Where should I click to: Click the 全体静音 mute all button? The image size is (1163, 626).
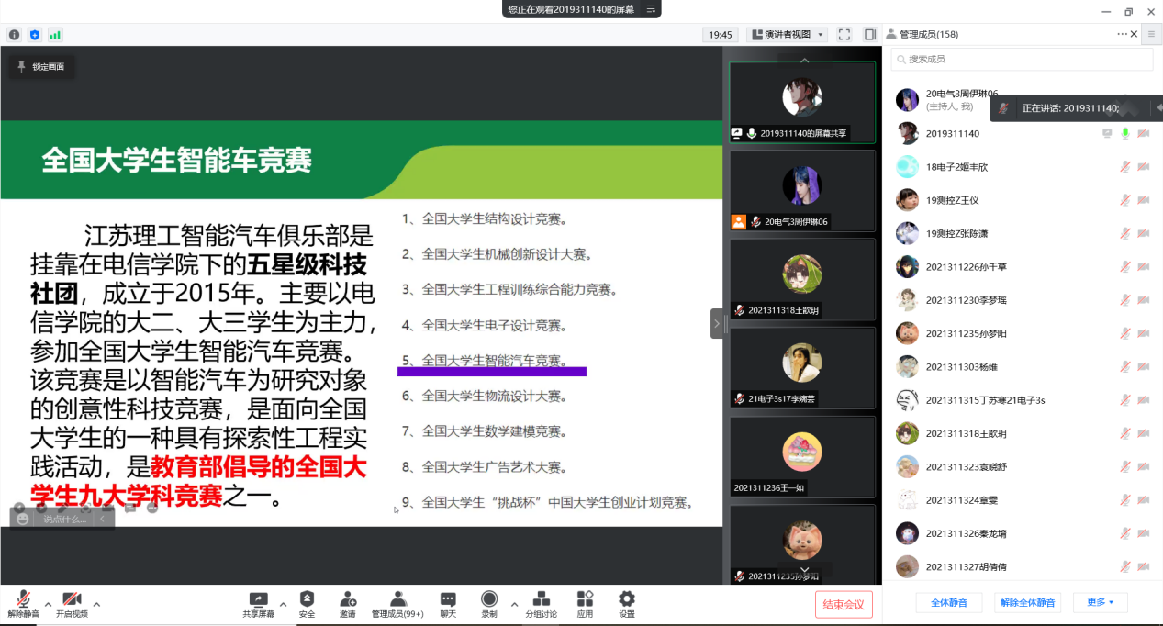click(x=949, y=602)
